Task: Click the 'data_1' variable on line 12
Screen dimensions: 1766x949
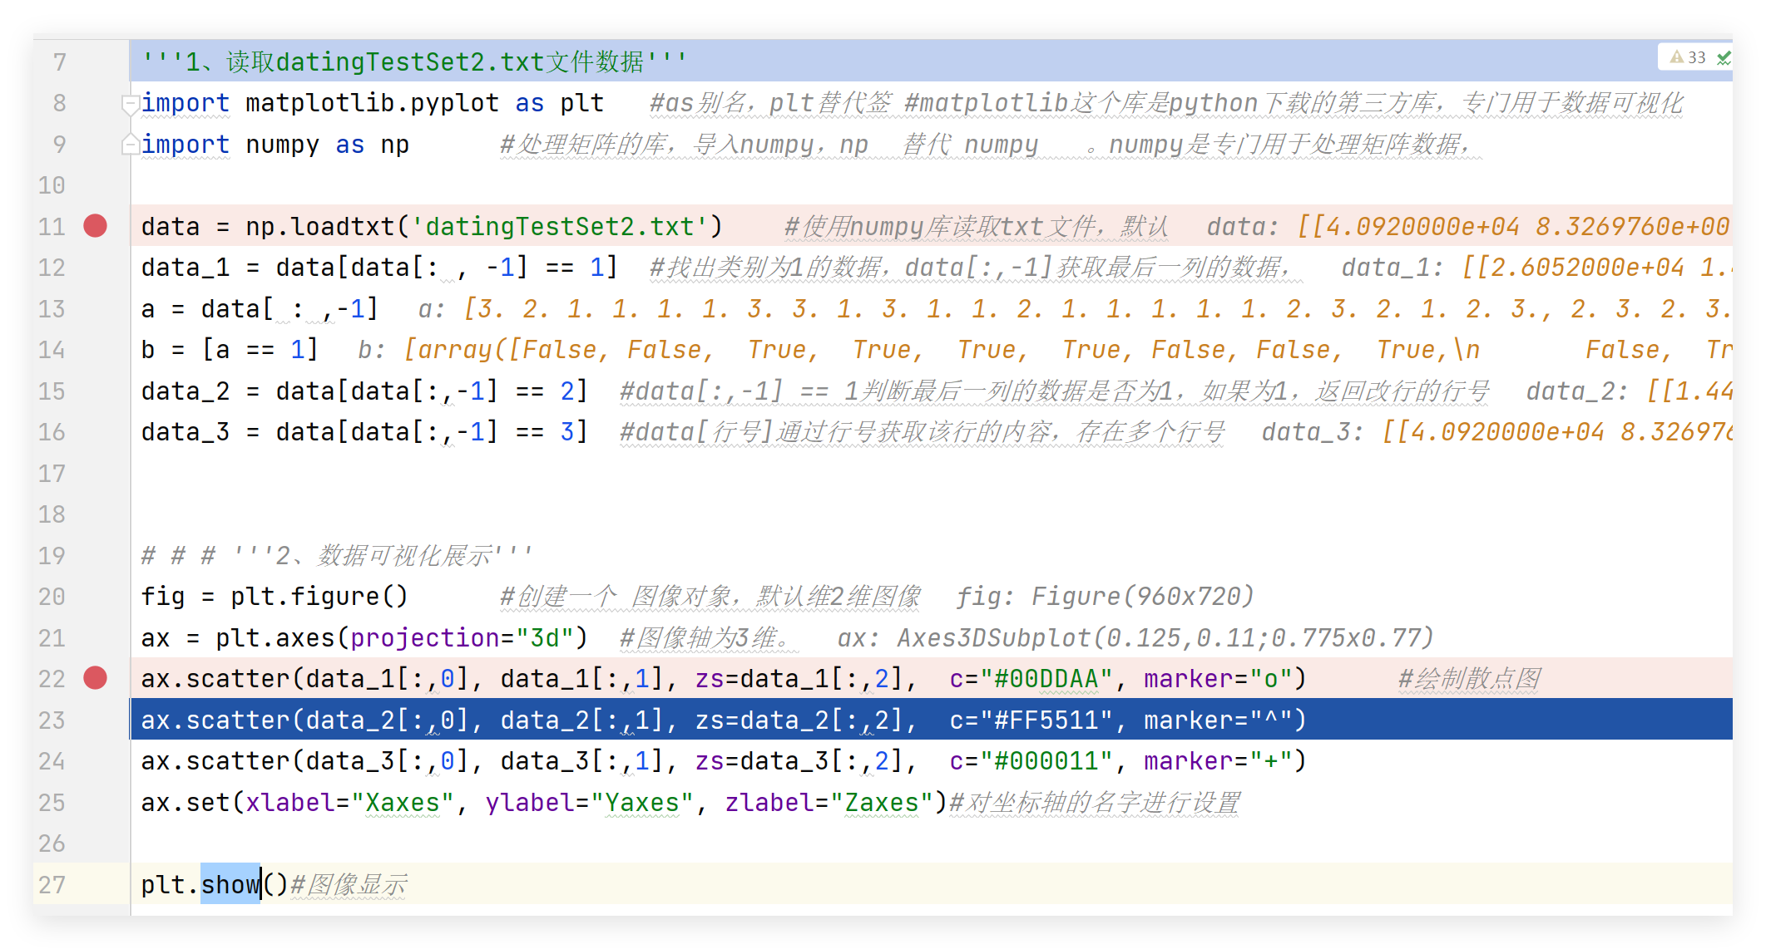Action: pos(186,268)
